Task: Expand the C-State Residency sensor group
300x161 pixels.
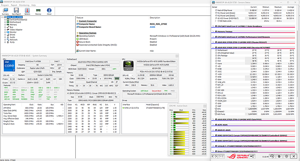Action: 213,26
